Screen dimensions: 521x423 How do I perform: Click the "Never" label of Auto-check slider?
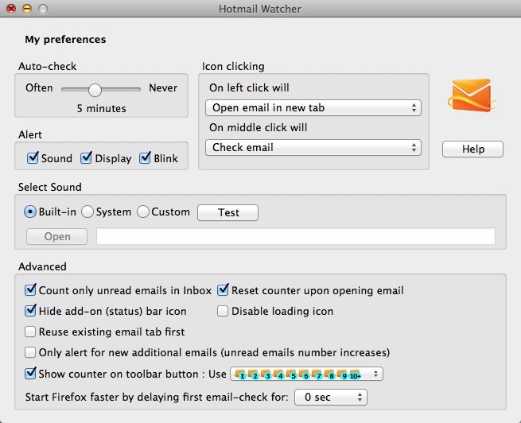tap(163, 87)
